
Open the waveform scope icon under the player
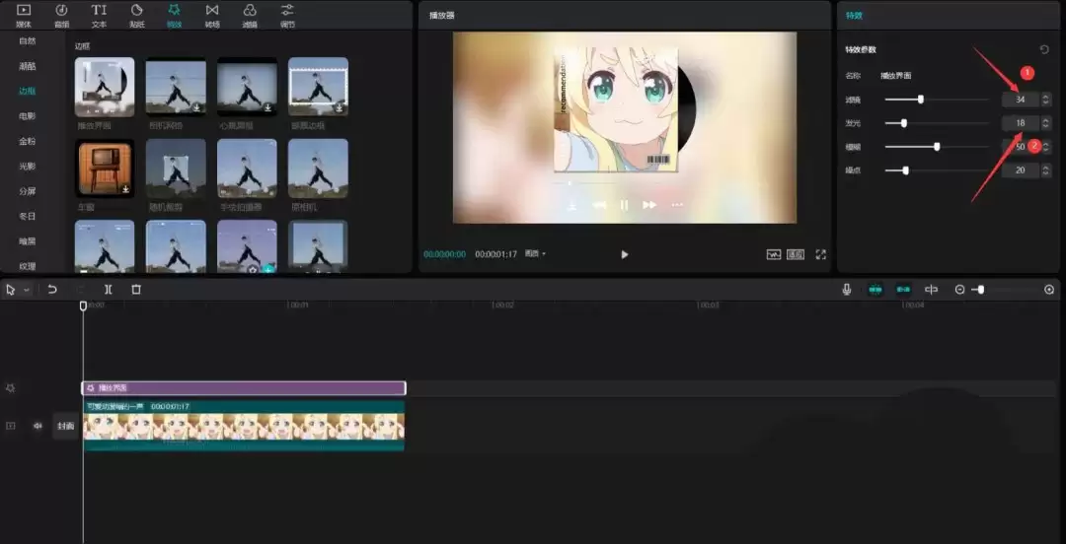pos(774,254)
